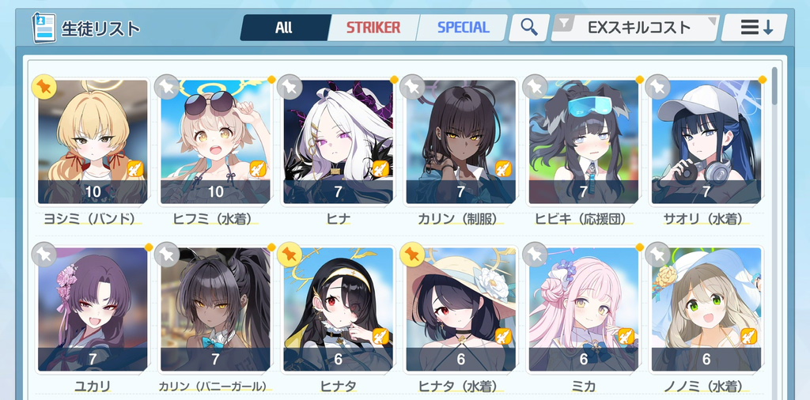The image size is (810, 400).
Task: Switch to the STRIKER tab
Action: click(x=373, y=28)
